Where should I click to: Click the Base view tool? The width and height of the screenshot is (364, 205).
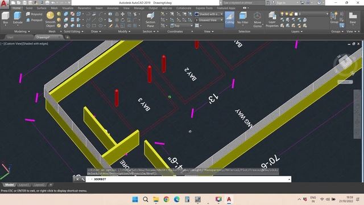353,18
